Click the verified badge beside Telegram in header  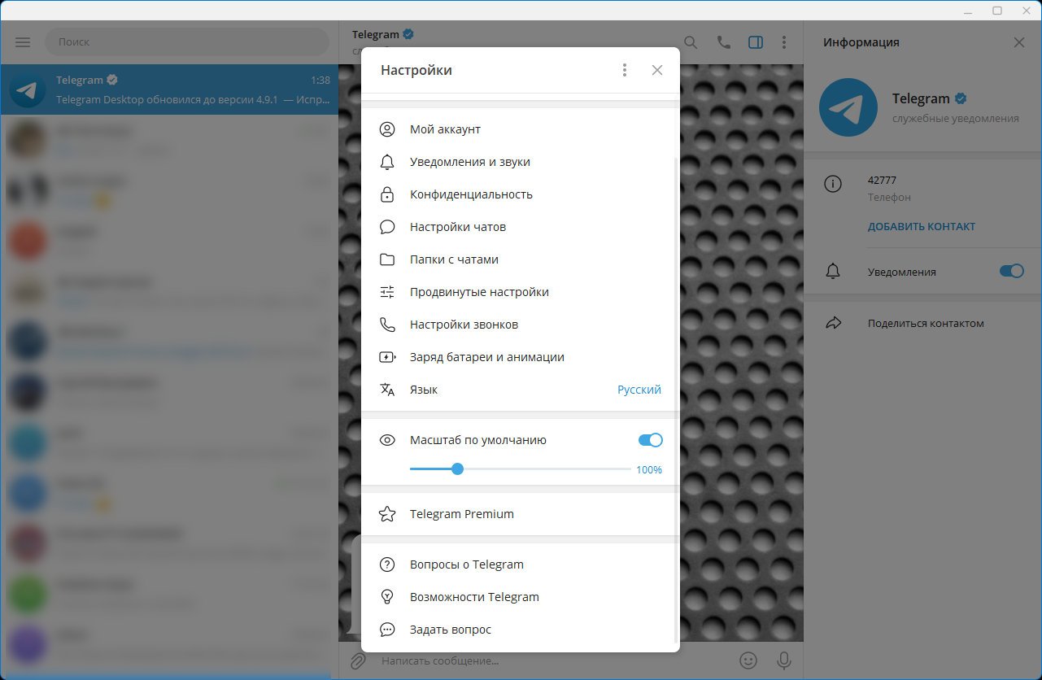click(408, 34)
